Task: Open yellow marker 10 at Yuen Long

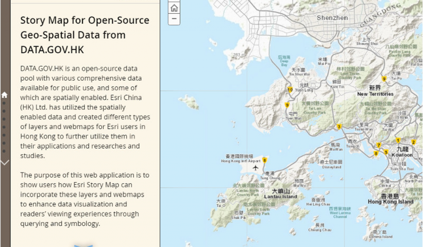Action: (290, 90)
